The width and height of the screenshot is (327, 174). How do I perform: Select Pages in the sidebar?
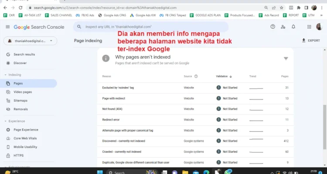click(28, 83)
